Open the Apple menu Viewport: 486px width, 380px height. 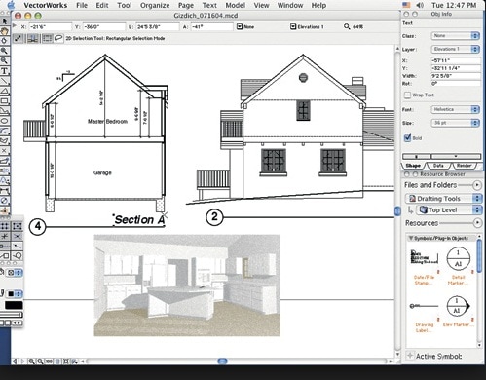point(11,5)
